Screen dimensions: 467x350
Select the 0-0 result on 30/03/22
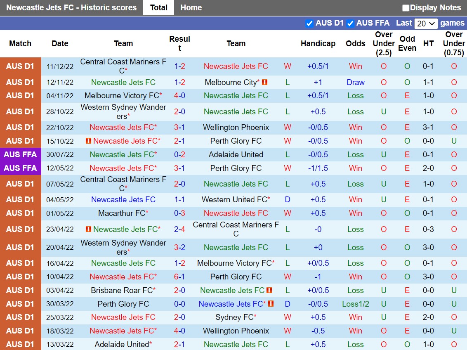179,304
